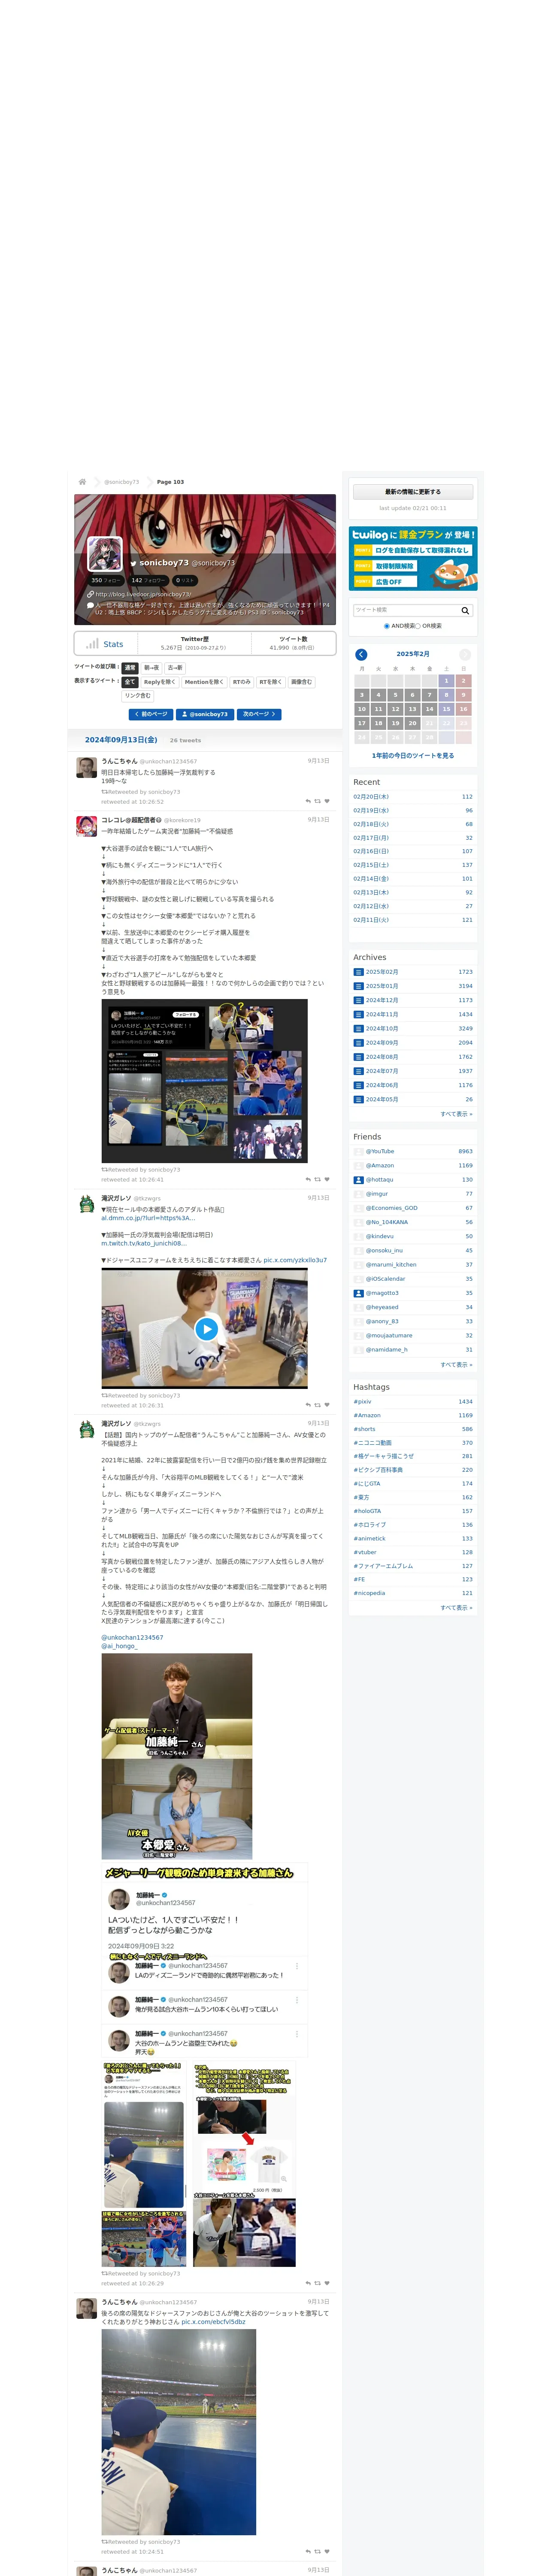Toggle the RTのみ filter
The image size is (551, 2576).
pyautogui.click(x=242, y=682)
